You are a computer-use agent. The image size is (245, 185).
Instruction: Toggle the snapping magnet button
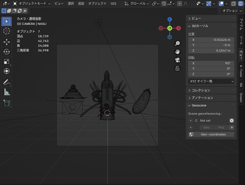click(164, 4)
